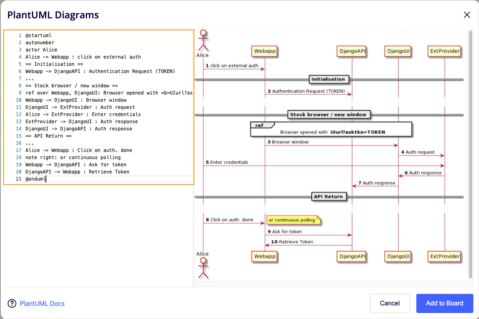This screenshot has width=479, height=319.
Task: Click message '9 Ask for token'
Action: pos(285,231)
